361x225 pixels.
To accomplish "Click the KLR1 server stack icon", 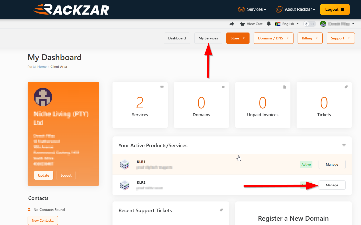I will [125, 164].
